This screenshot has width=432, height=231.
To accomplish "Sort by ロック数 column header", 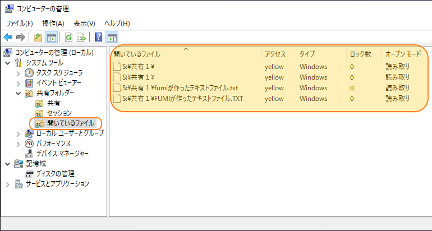I will point(364,54).
